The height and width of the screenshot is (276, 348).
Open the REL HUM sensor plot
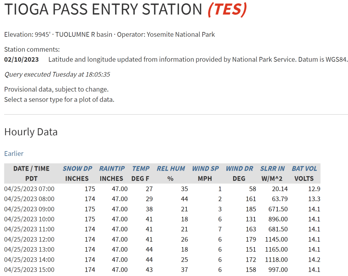tap(171, 169)
